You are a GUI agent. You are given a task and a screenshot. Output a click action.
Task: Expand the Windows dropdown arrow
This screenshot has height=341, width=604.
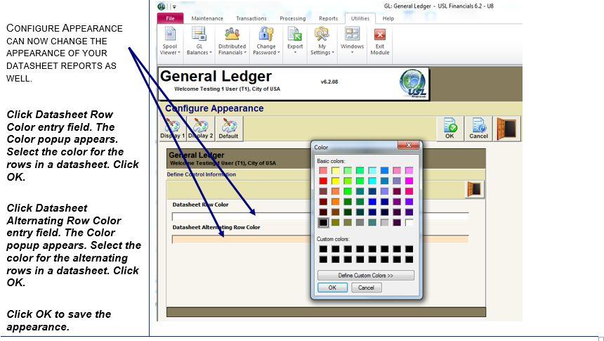pyautogui.click(x=352, y=53)
